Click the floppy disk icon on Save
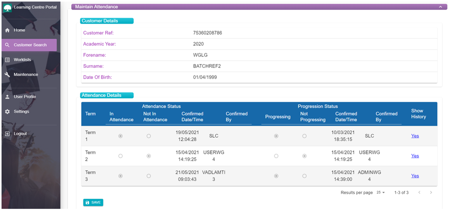450x211 pixels. [x=87, y=203]
